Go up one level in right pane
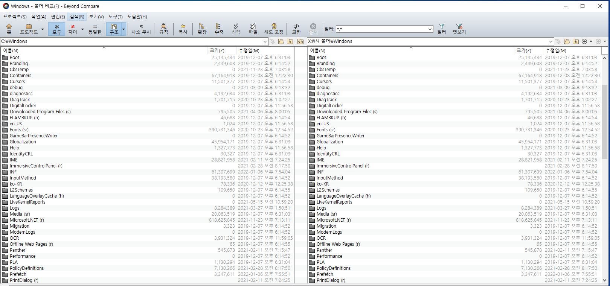This screenshot has width=610, height=286. 576,41
